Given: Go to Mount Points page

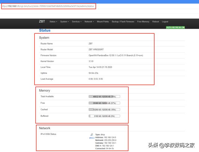Looking at the screenshot, I should [103, 21].
